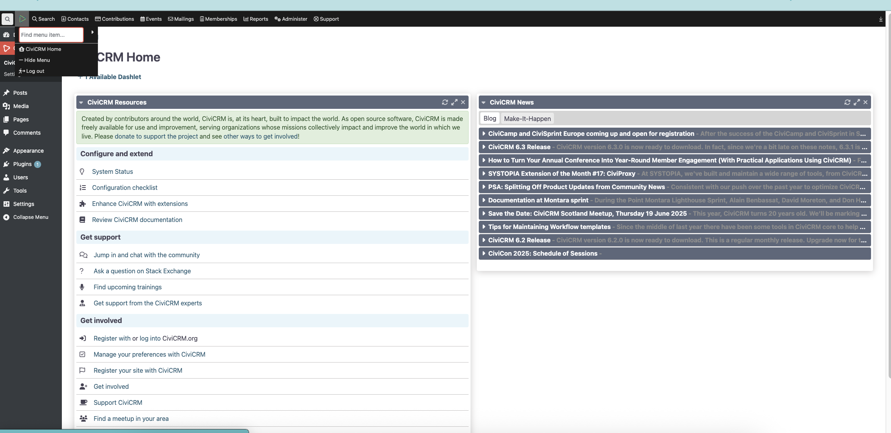Click the question mark icon beside Stack Exchange
891x433 pixels.
pos(81,271)
